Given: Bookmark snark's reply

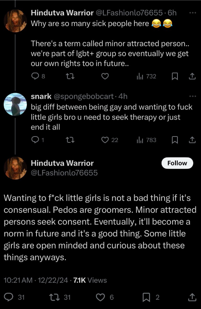Looking at the screenshot, I should tap(175, 140).
